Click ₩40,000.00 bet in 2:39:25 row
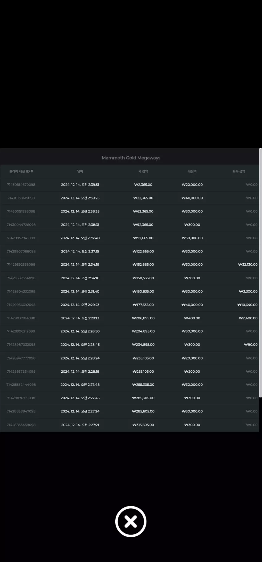This screenshot has height=562, width=262. tap(192, 198)
